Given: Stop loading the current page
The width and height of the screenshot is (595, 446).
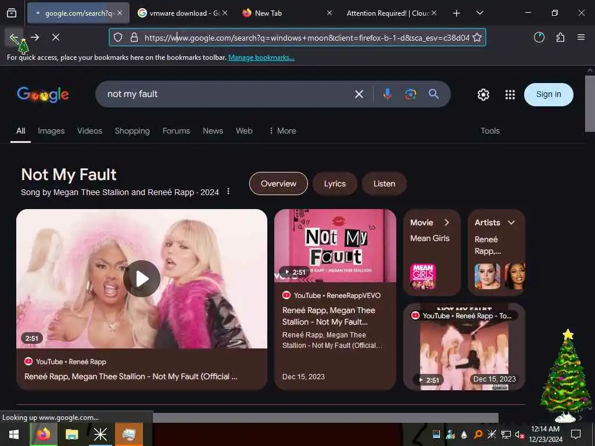Looking at the screenshot, I should tap(56, 38).
